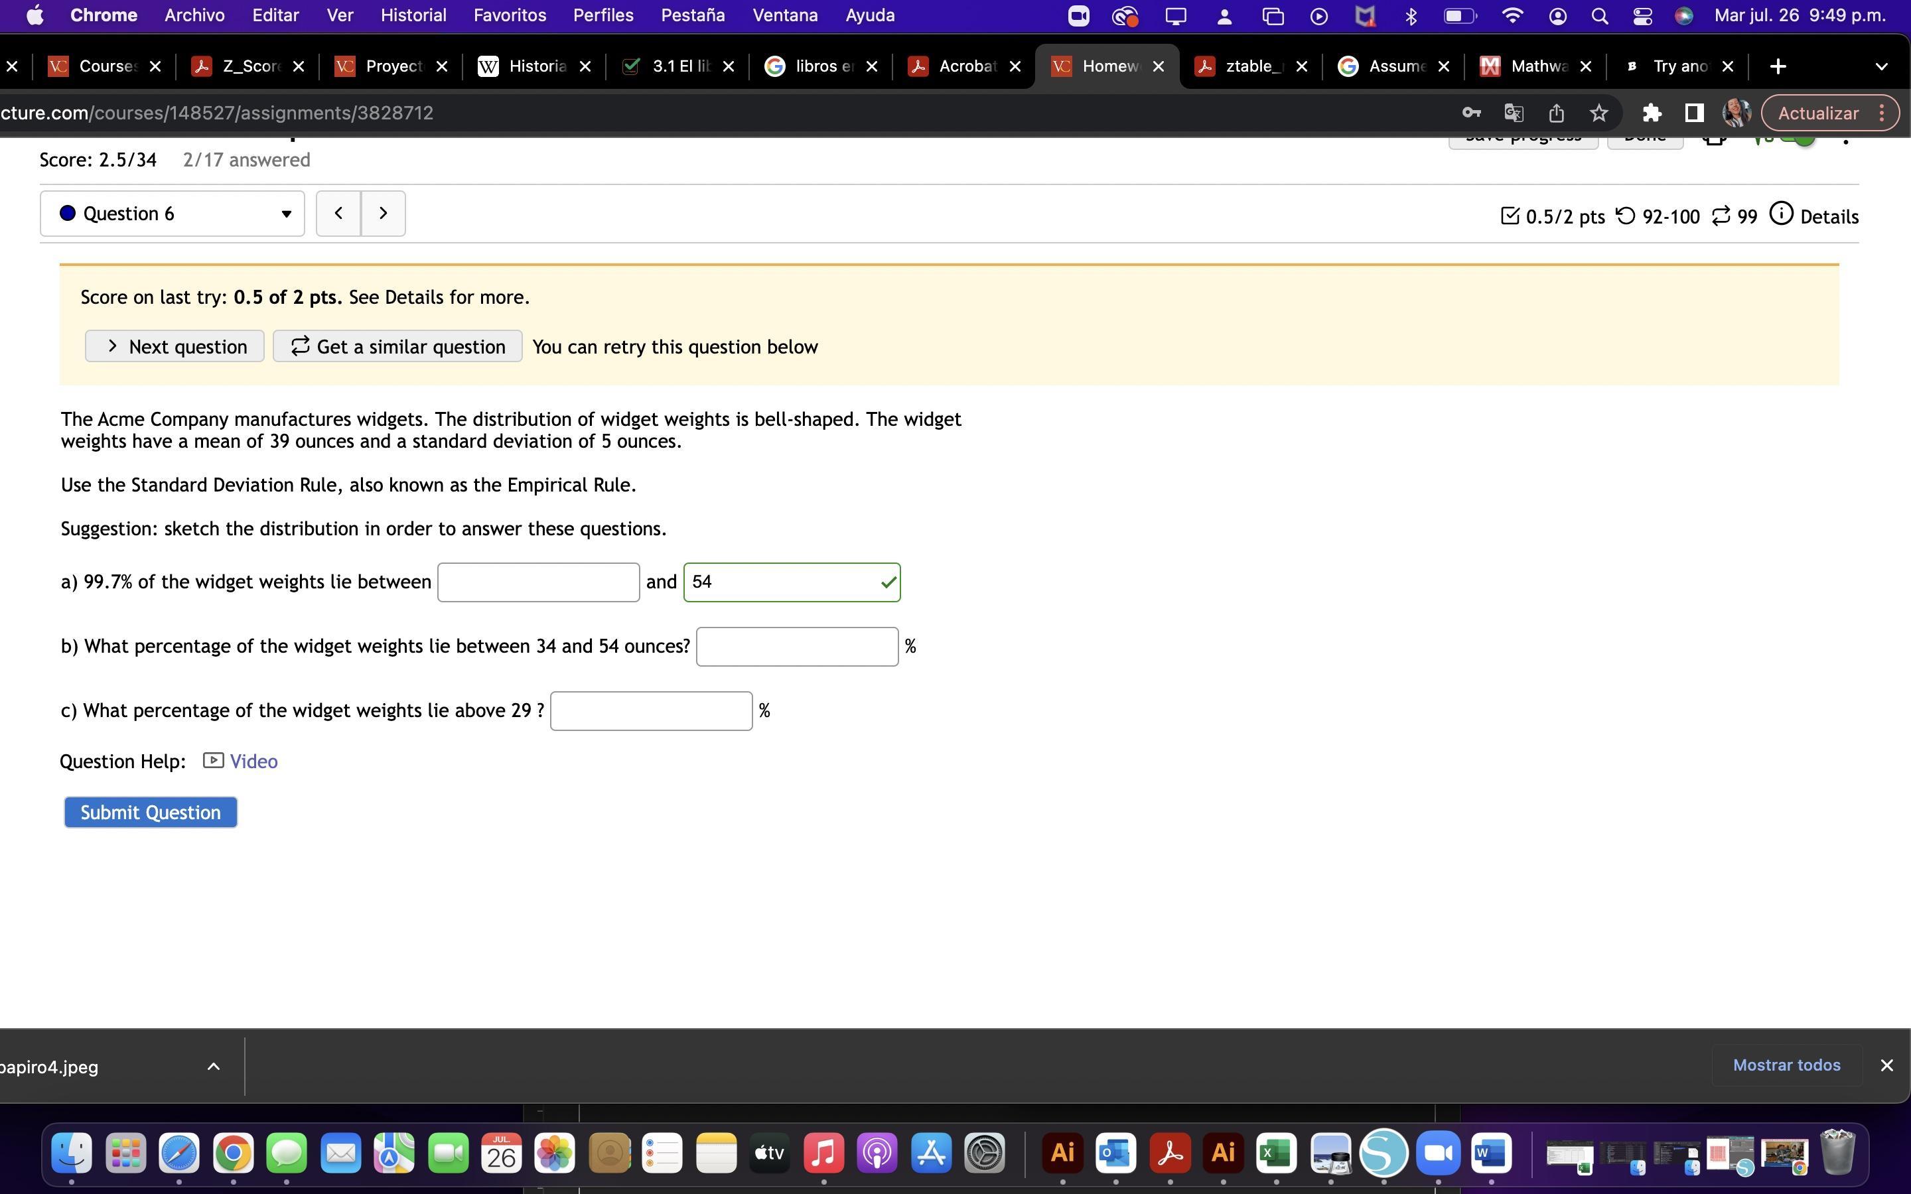Click the share page icon in address bar
Image resolution: width=1911 pixels, height=1194 pixels.
pos(1557,113)
